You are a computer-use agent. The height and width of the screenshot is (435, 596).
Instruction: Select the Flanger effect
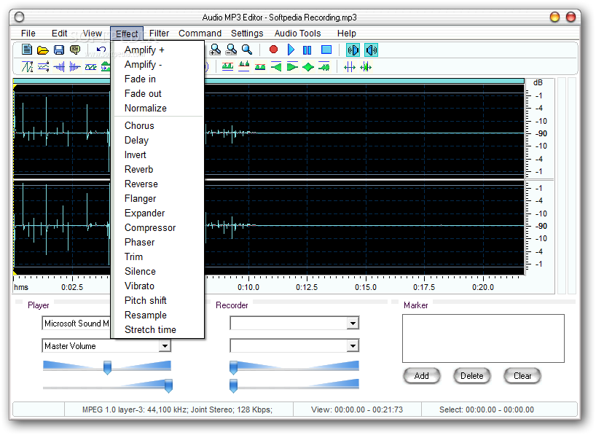(x=160, y=198)
